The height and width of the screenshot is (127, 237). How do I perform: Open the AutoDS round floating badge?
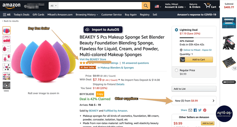(x=224, y=114)
